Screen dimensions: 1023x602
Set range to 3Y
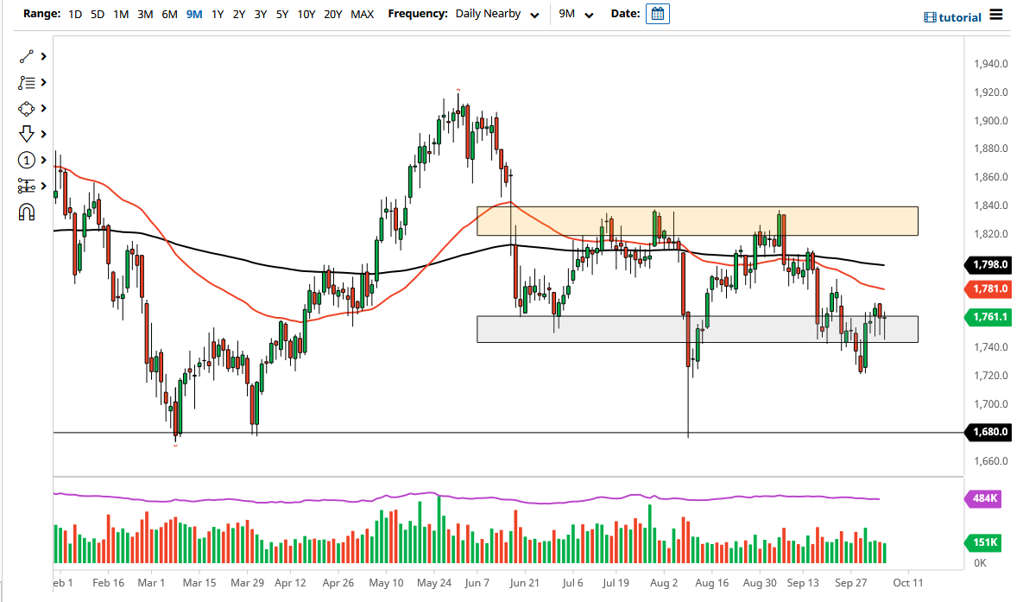pos(261,14)
